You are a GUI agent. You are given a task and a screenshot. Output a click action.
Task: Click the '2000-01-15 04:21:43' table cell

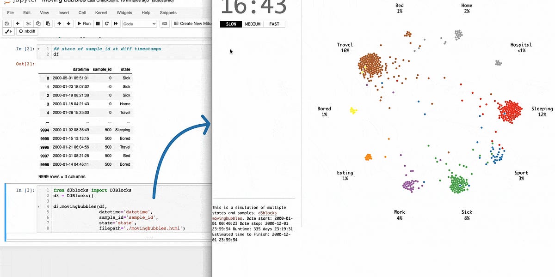[71, 104]
